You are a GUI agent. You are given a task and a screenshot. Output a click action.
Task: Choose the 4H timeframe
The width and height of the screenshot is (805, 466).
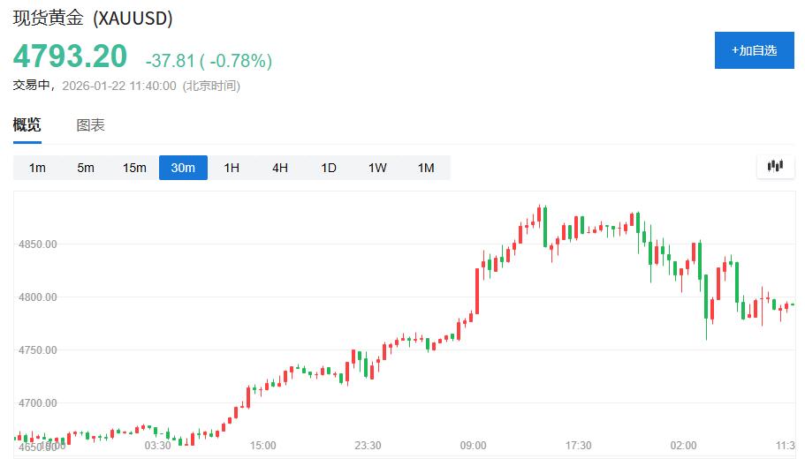pos(280,168)
